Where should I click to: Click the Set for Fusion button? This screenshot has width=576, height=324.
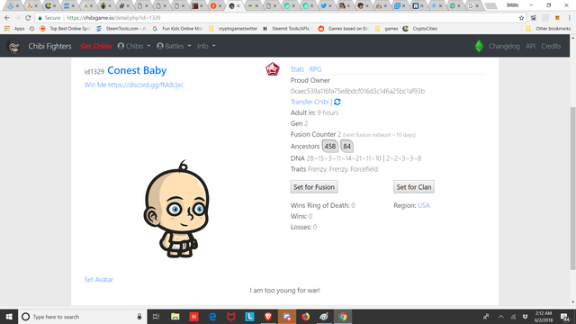coord(314,187)
